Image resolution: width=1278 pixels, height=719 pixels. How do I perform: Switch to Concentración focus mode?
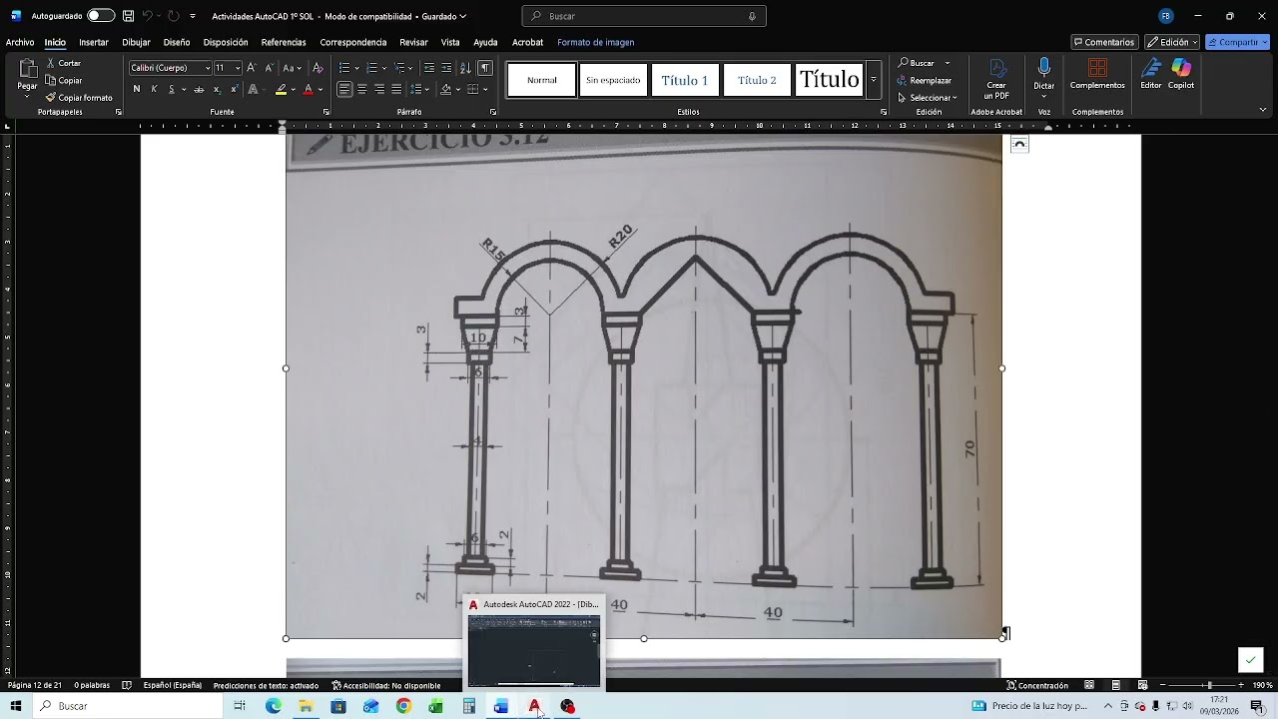(1037, 685)
